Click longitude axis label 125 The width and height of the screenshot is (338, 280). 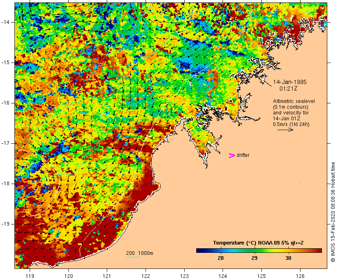pyautogui.click(x=261, y=276)
